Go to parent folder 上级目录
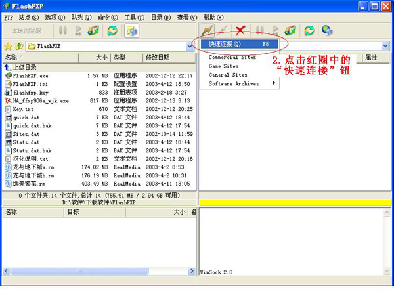394x300 pixels. [x=24, y=67]
